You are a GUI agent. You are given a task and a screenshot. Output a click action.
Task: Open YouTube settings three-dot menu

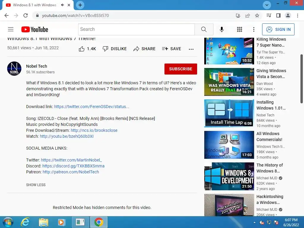[x=254, y=29]
